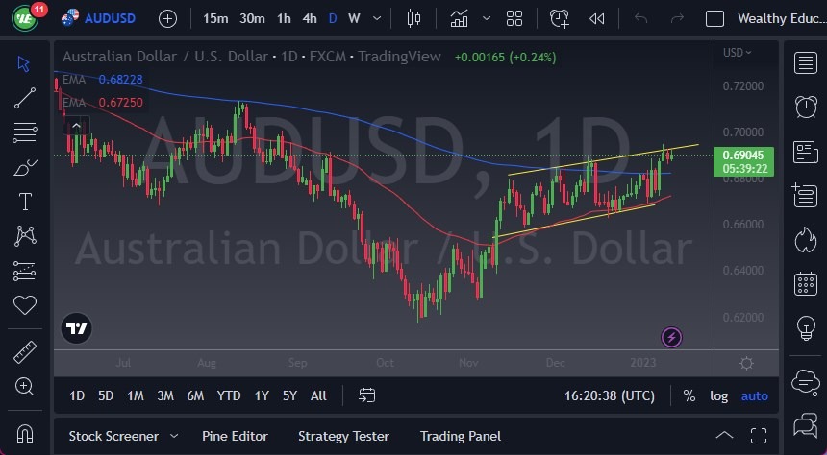Set date range to All
Image resolution: width=827 pixels, height=455 pixels.
point(318,395)
